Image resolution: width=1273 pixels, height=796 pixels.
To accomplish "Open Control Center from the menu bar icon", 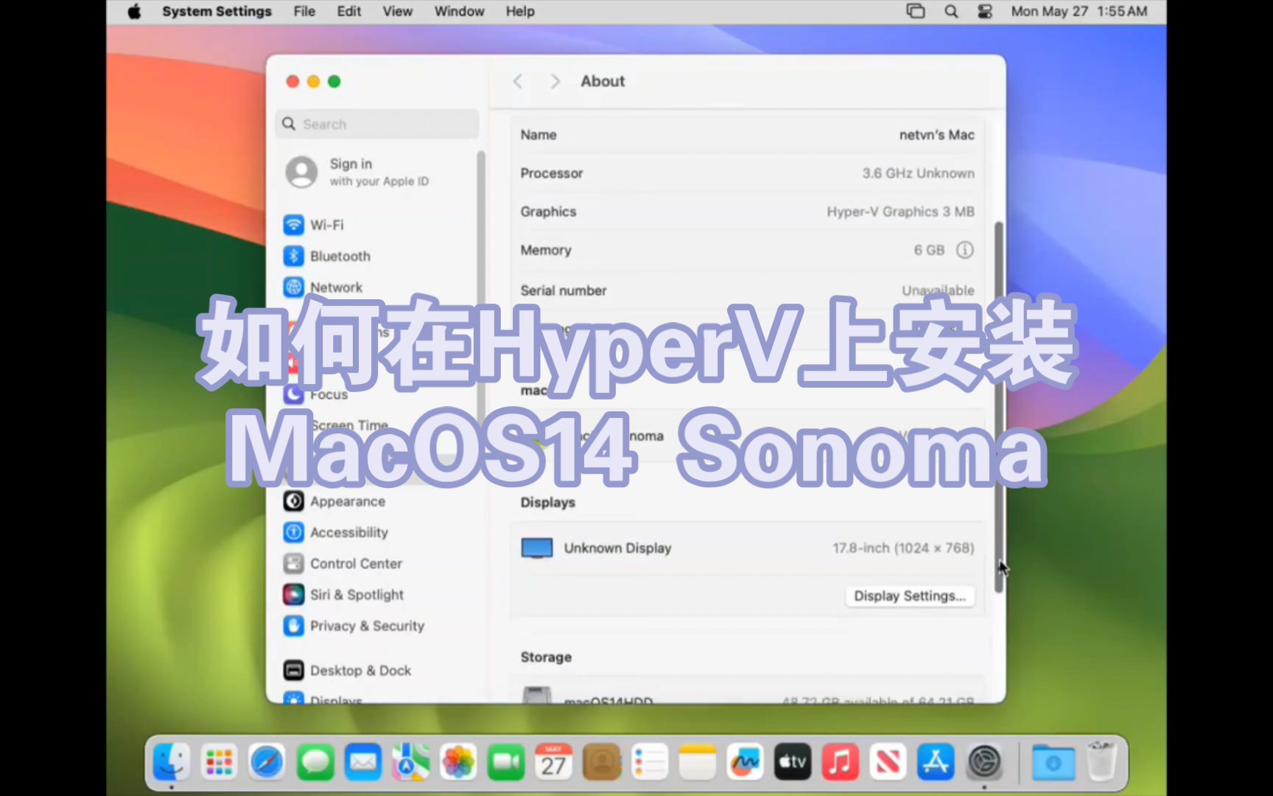I will pyautogui.click(x=985, y=12).
